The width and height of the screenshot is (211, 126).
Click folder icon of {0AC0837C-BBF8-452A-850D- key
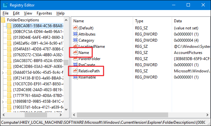[9, 61]
